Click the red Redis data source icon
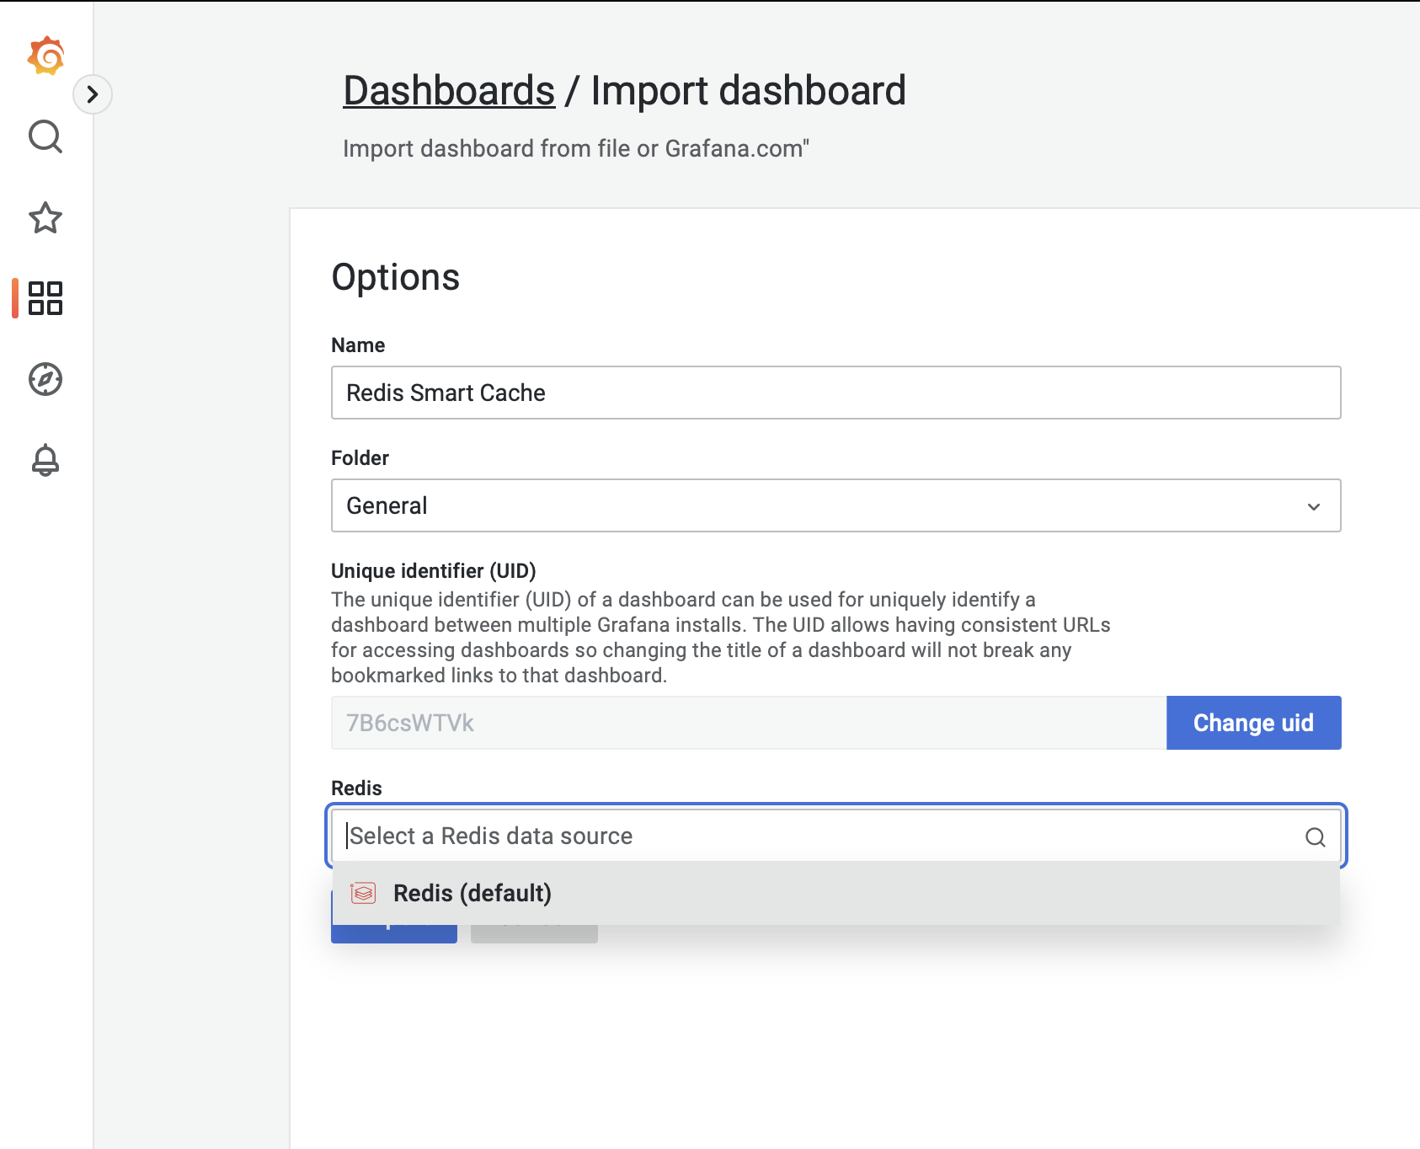This screenshot has height=1149, width=1420. click(x=363, y=893)
